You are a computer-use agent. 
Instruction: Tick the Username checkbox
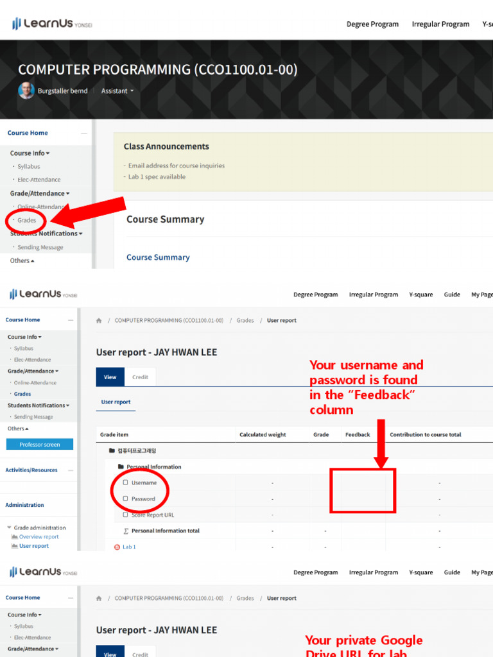(x=125, y=482)
